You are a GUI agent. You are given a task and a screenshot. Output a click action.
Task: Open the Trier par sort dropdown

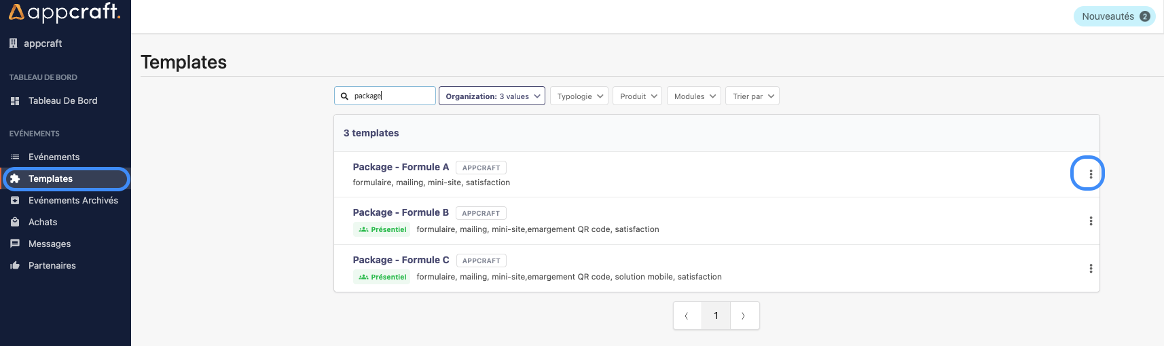click(x=752, y=96)
